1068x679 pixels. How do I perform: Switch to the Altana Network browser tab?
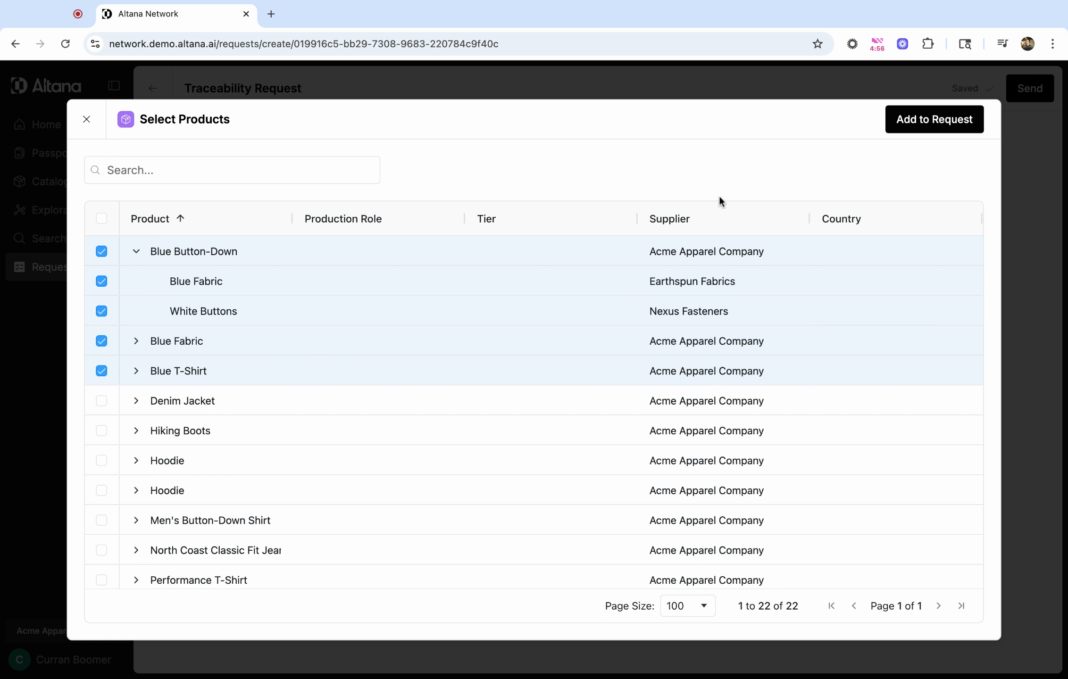(x=176, y=14)
